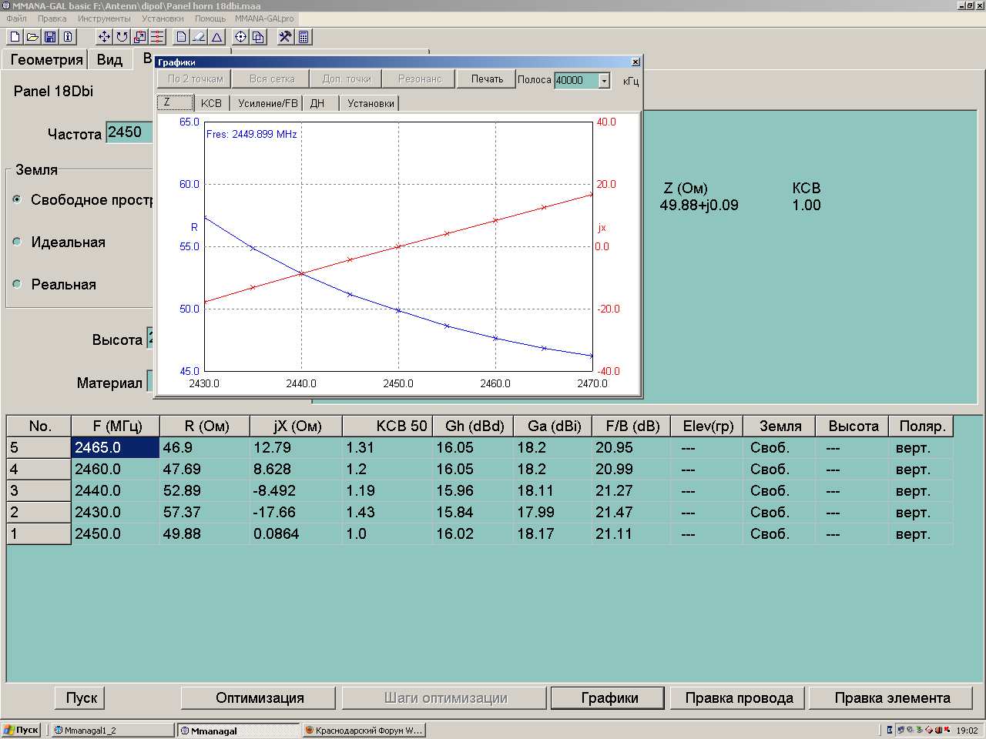The height and width of the screenshot is (739, 986).
Task: Click the Open folder toolbar icon
Action: (x=32, y=37)
